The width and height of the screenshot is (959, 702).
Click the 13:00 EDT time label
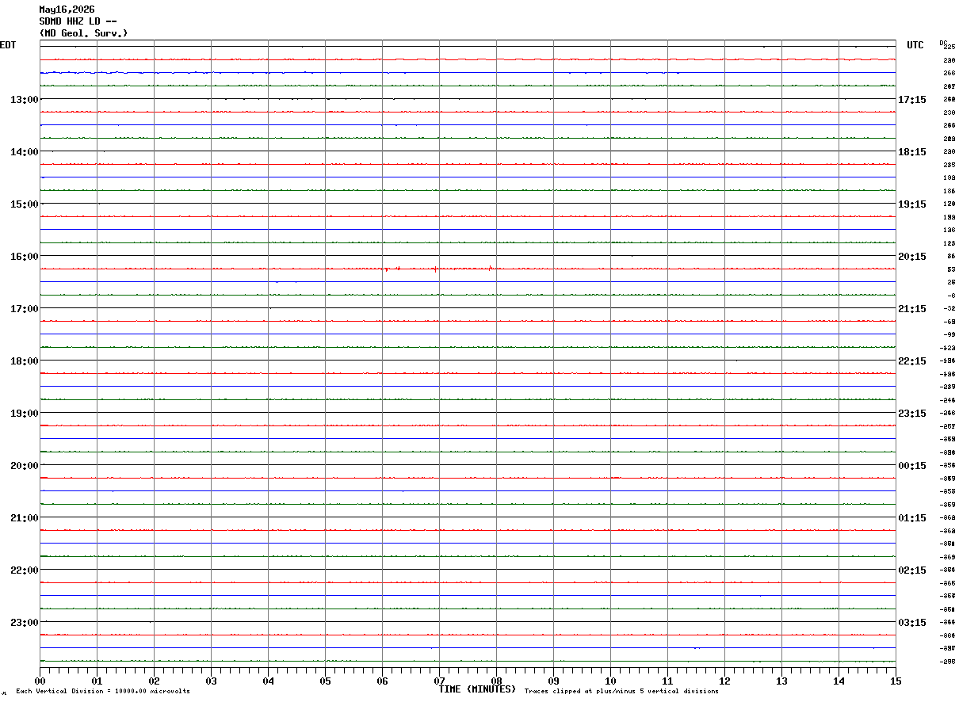tap(24, 99)
